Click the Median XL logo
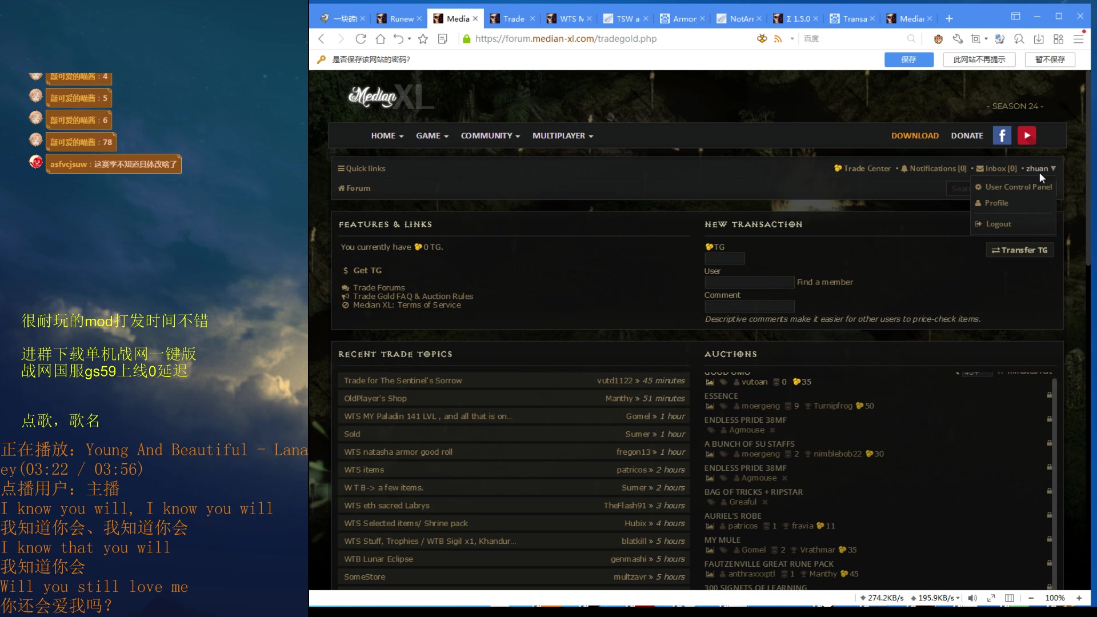The height and width of the screenshot is (617, 1097). point(391,97)
